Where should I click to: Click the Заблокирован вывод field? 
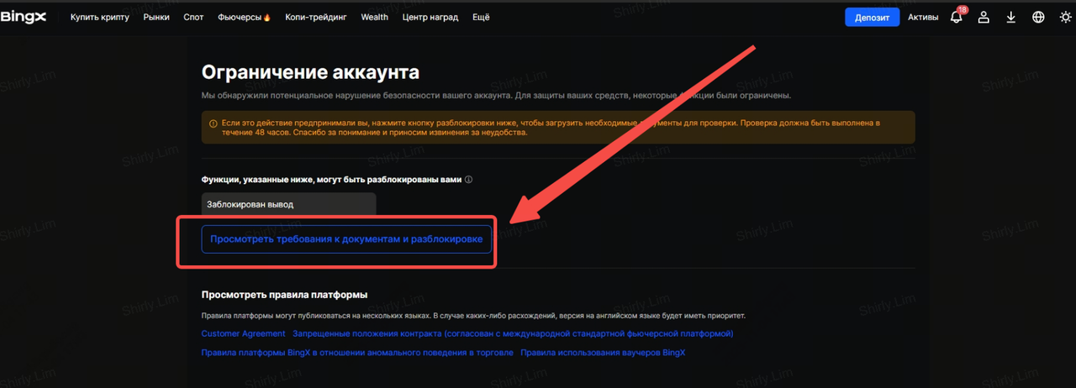click(288, 204)
